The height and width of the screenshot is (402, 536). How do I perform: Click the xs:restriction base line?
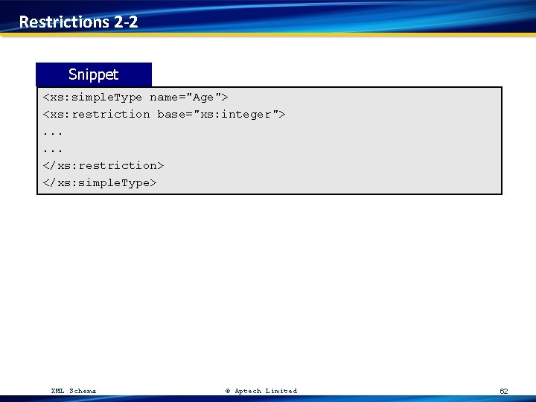click(164, 114)
